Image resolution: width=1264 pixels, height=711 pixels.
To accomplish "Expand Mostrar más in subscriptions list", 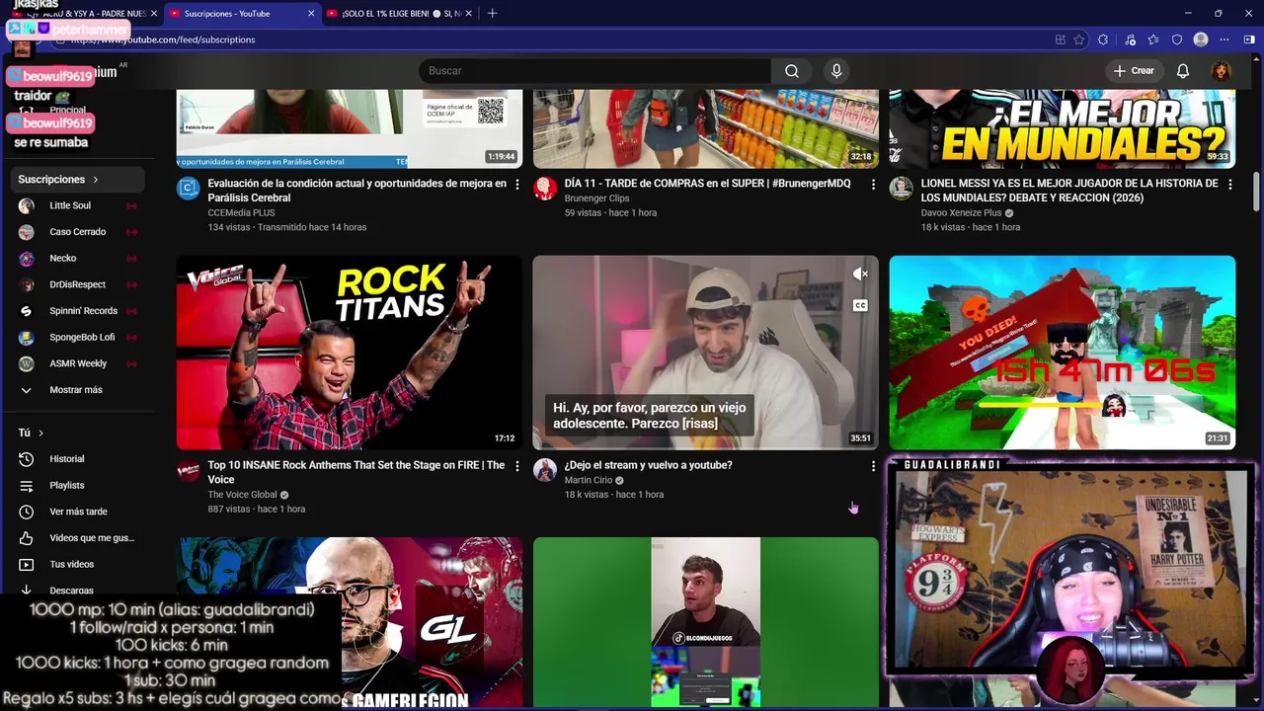I will tap(77, 390).
